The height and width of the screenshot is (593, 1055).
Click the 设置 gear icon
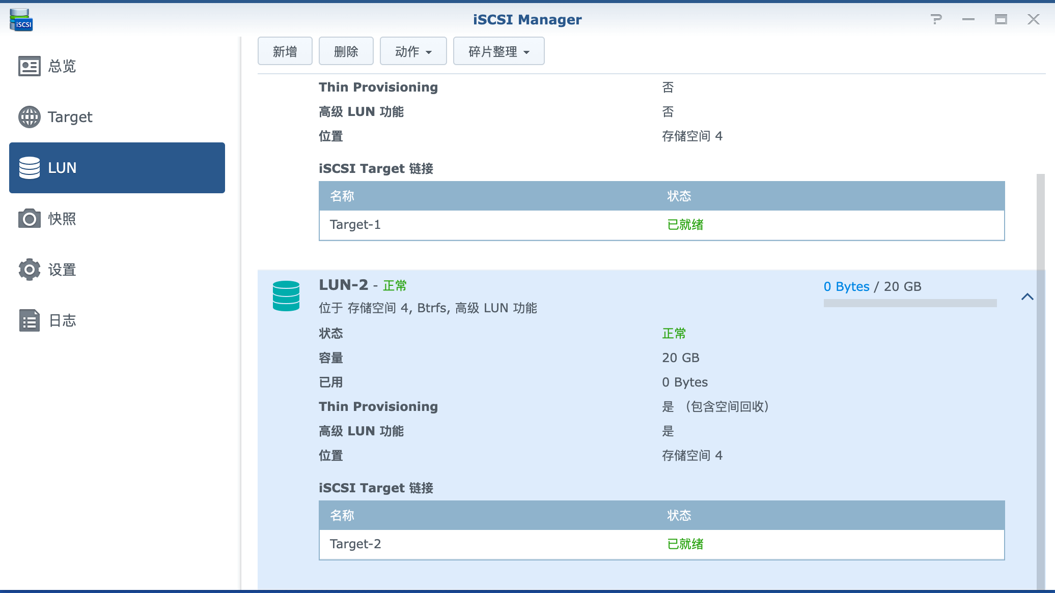point(29,270)
